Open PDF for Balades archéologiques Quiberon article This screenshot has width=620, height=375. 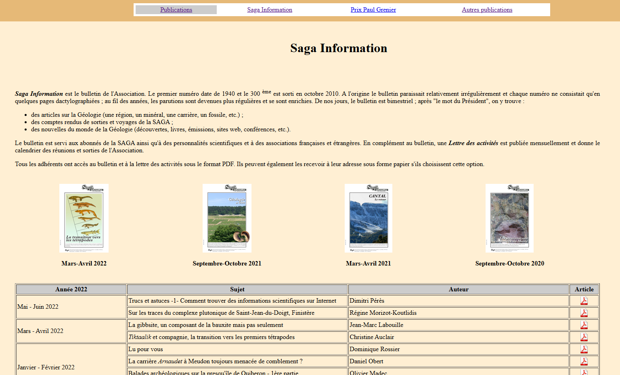(584, 372)
